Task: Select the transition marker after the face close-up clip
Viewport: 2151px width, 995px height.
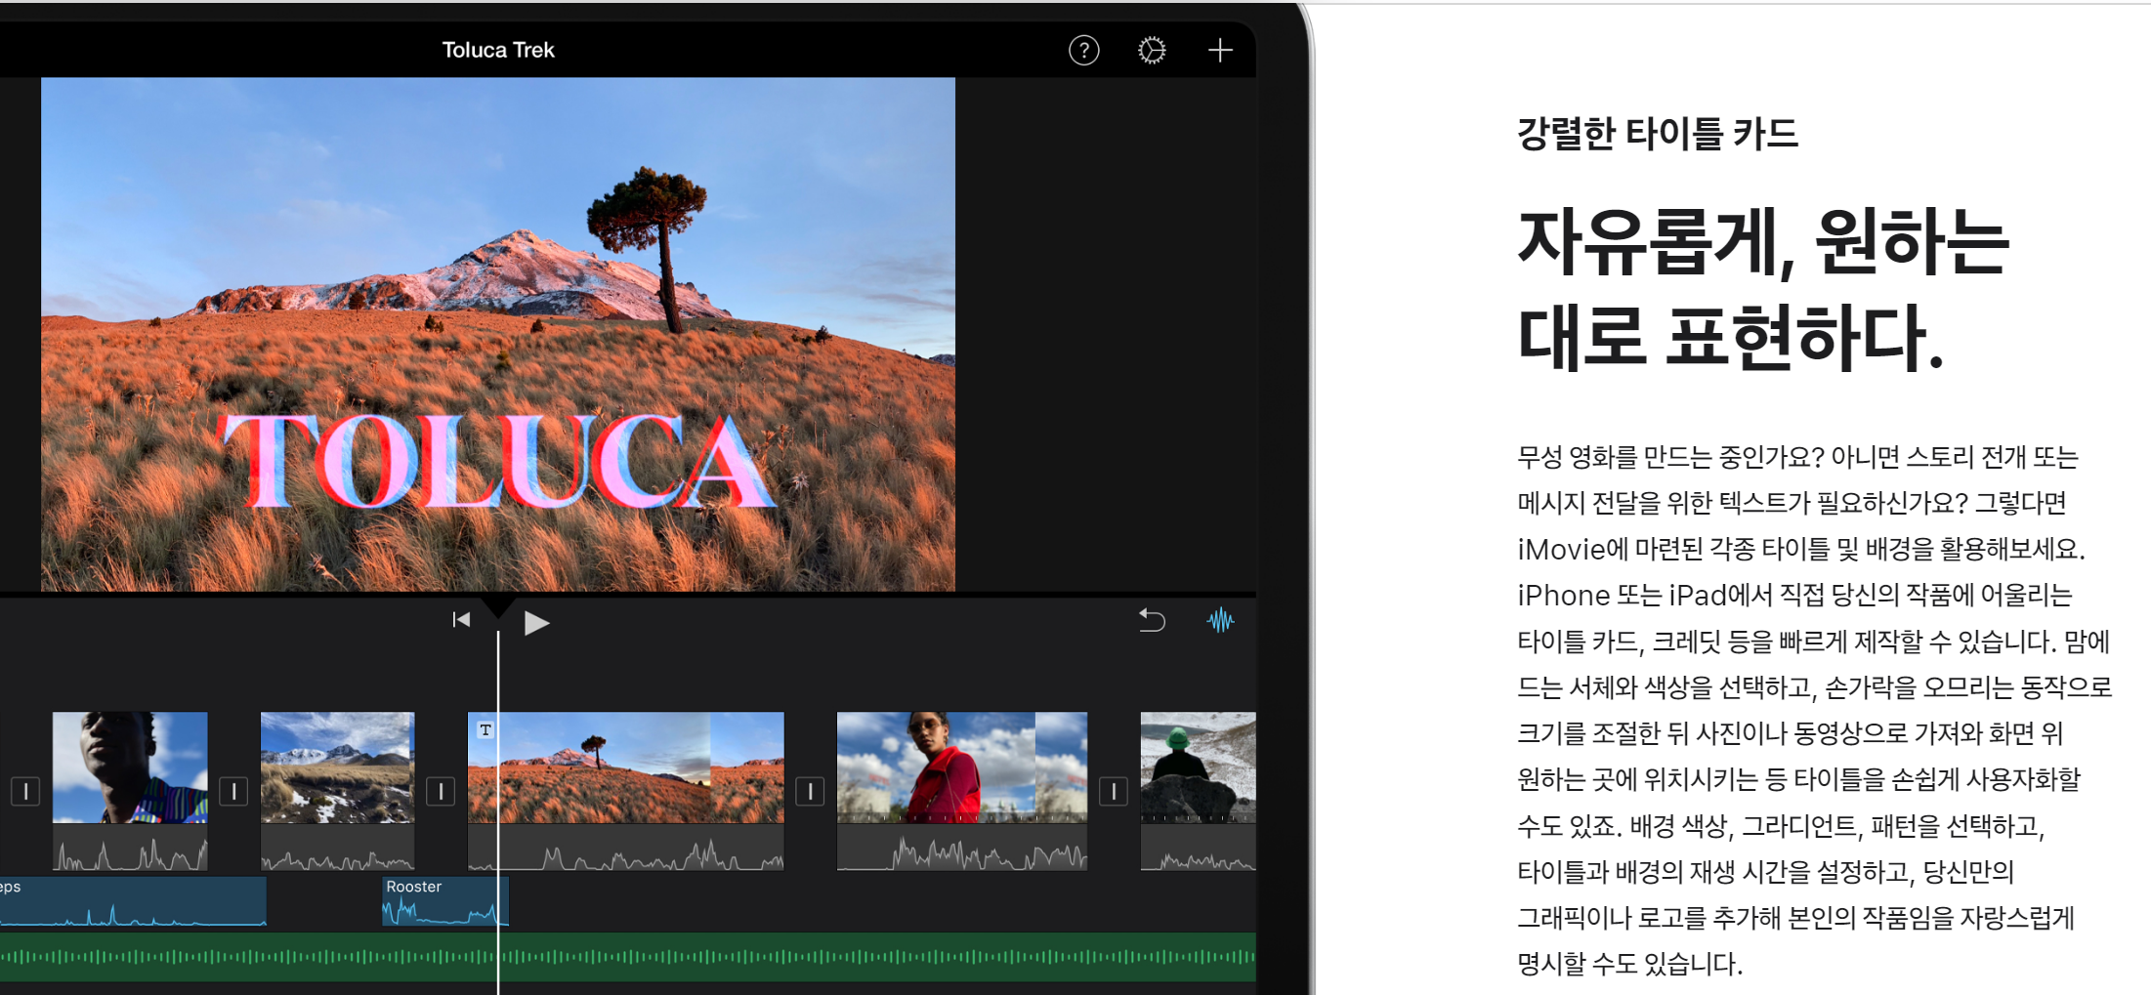Action: tap(234, 792)
